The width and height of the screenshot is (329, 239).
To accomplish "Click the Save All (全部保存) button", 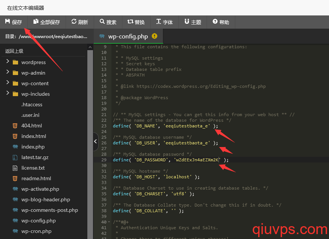I will 47,22.
